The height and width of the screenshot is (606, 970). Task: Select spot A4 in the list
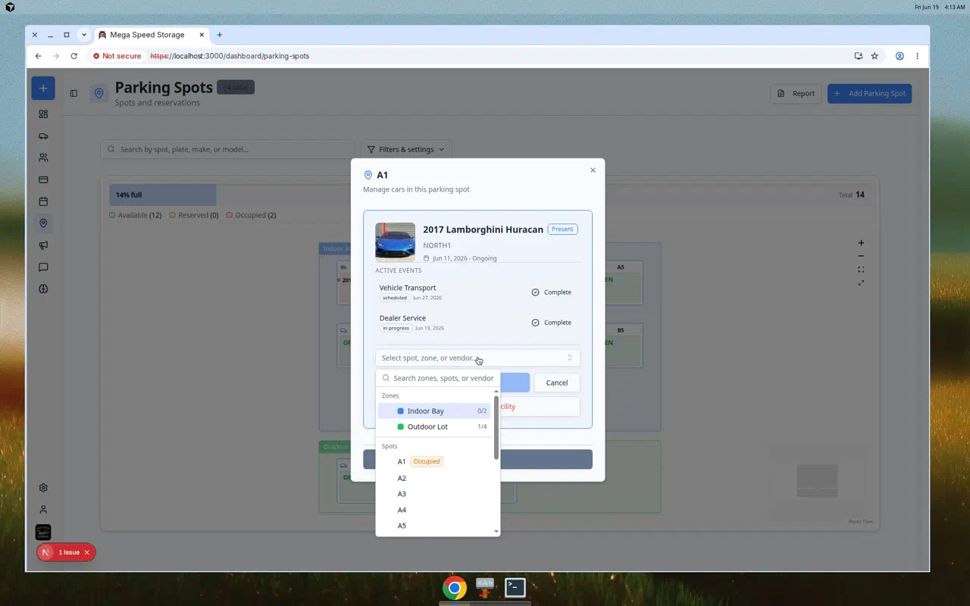(434, 510)
